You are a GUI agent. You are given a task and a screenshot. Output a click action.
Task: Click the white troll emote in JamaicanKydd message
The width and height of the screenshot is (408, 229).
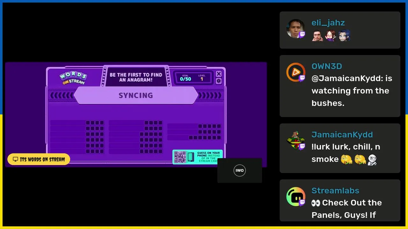372,159
